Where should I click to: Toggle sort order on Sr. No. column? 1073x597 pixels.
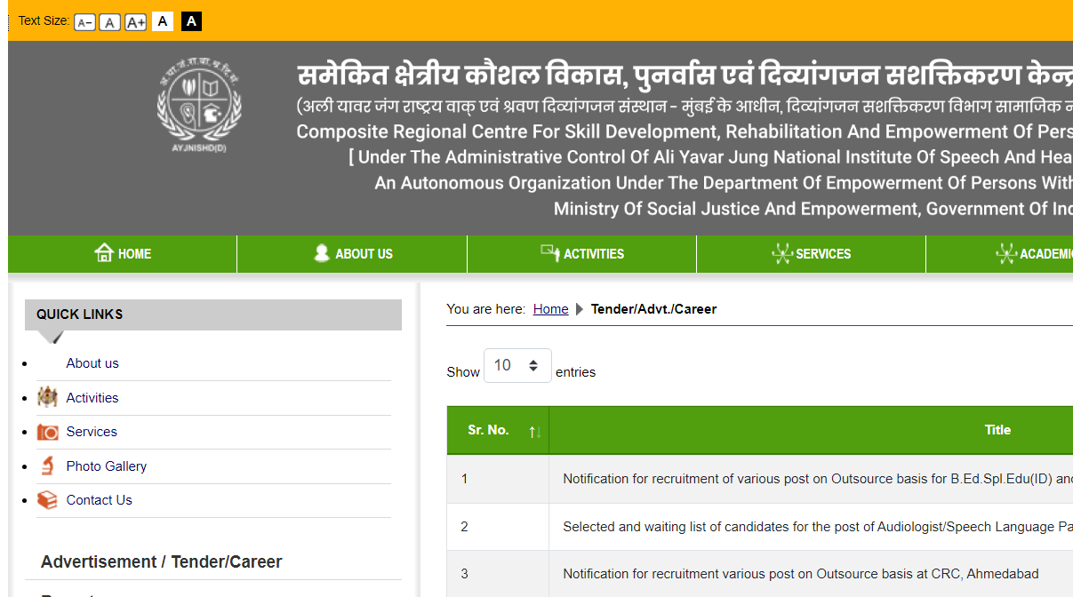533,430
